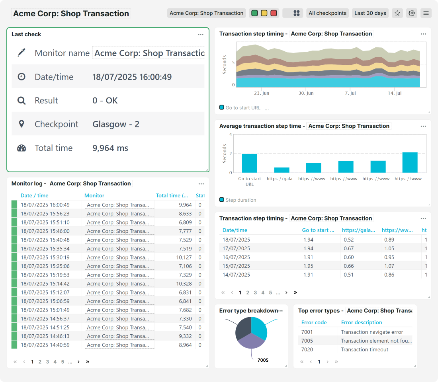Click the clock icon next to Date/time
This screenshot has width=438, height=382.
[22, 76]
